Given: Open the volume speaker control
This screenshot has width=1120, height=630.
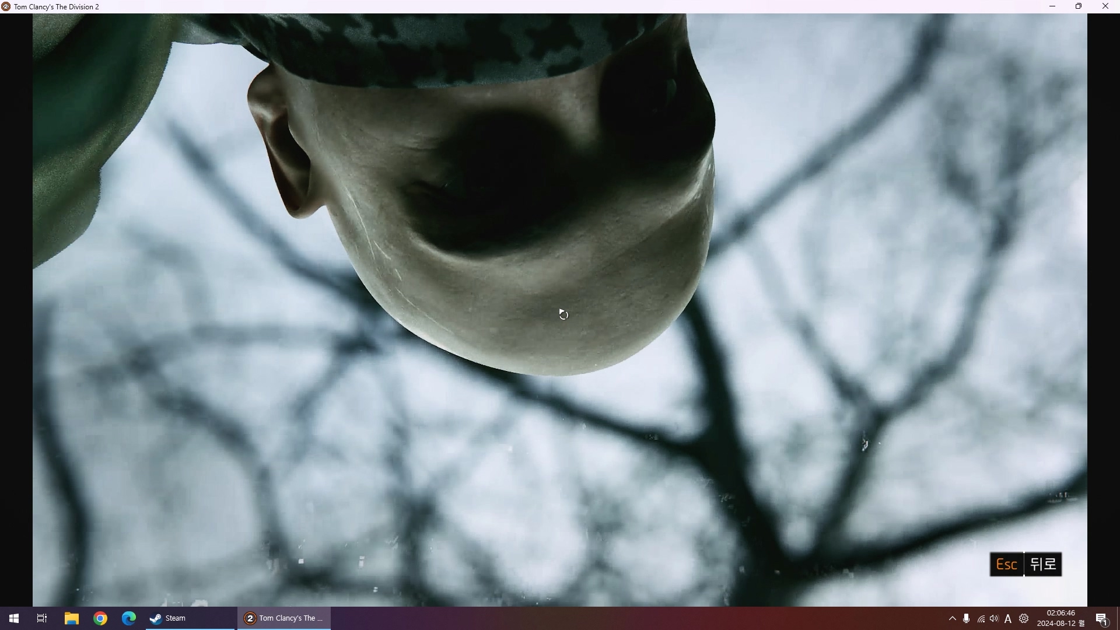Looking at the screenshot, I should [994, 618].
